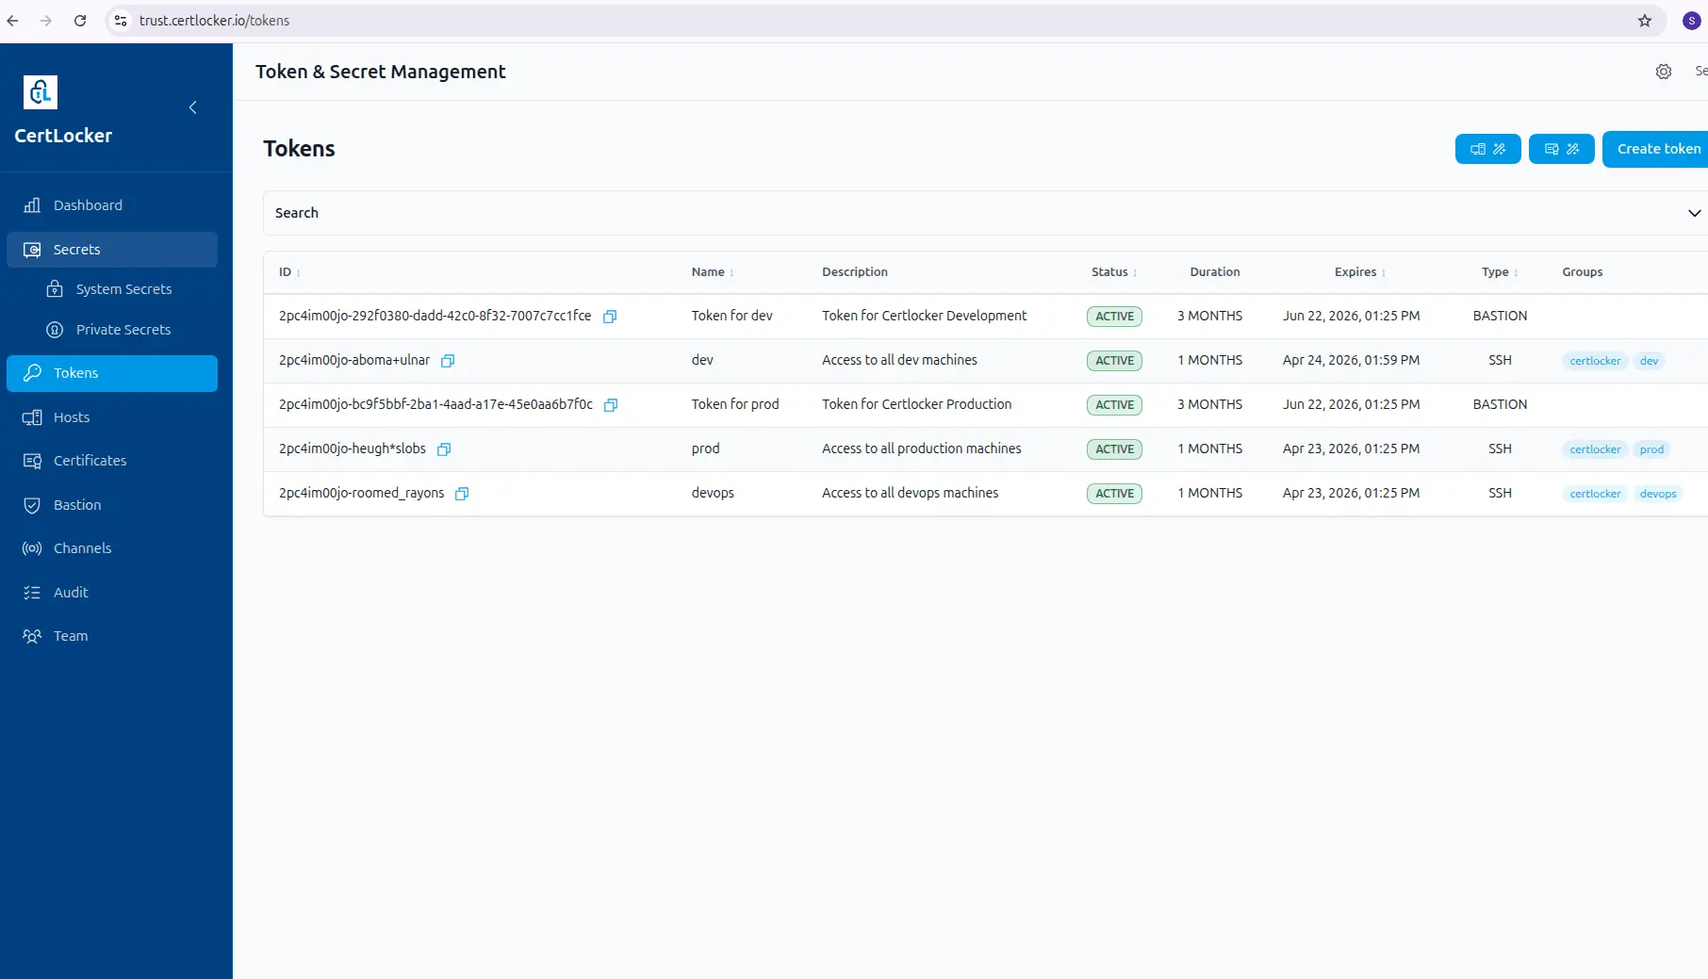This screenshot has width=1708, height=979.
Task: Click the 'devops' group tag
Action: coord(1658,494)
